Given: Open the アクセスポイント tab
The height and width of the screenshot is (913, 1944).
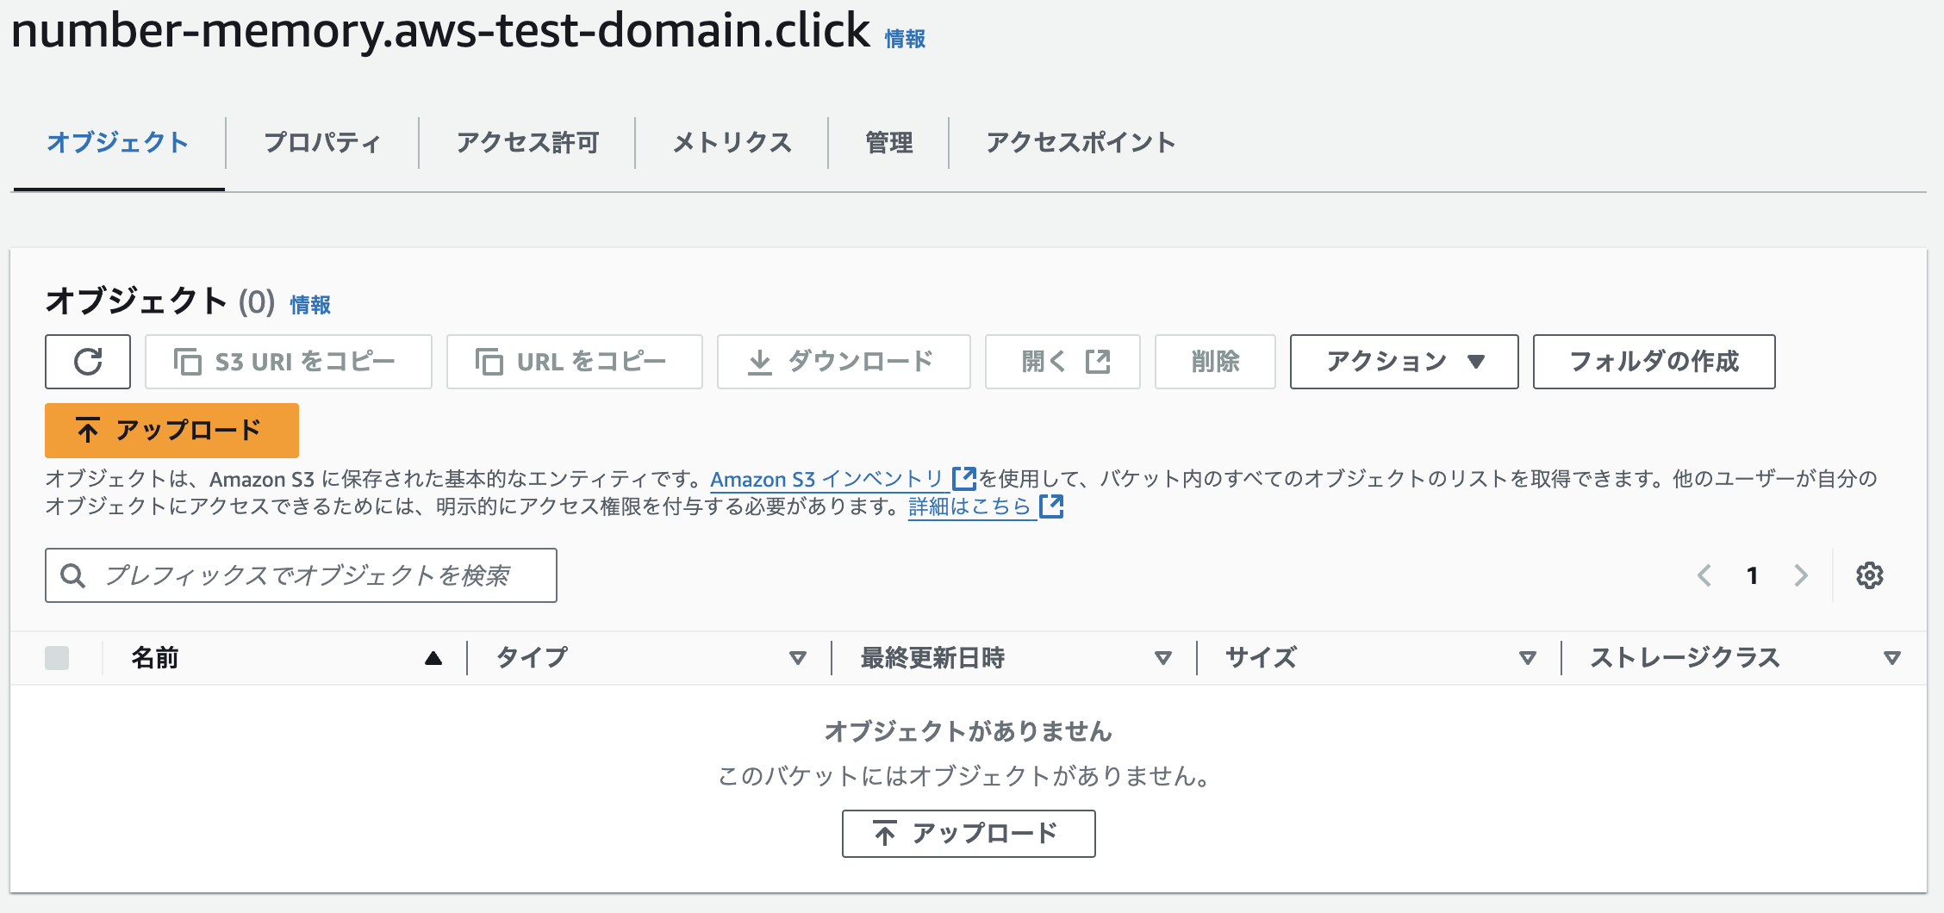Looking at the screenshot, I should [x=1081, y=143].
